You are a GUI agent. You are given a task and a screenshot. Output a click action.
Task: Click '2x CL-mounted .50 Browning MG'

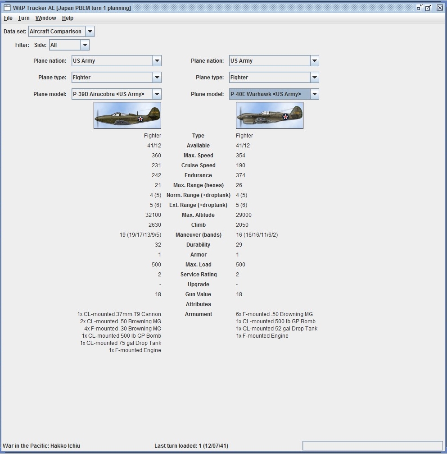[121, 321]
